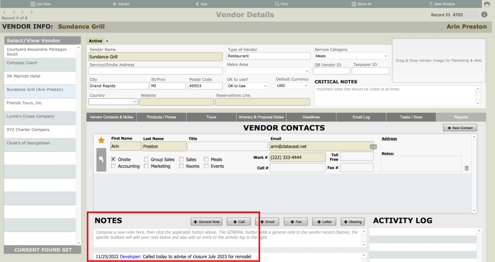495x262 pixels.
Task: Select Courtyard Alexandria Pentagon South vendor
Action: click(x=40, y=51)
